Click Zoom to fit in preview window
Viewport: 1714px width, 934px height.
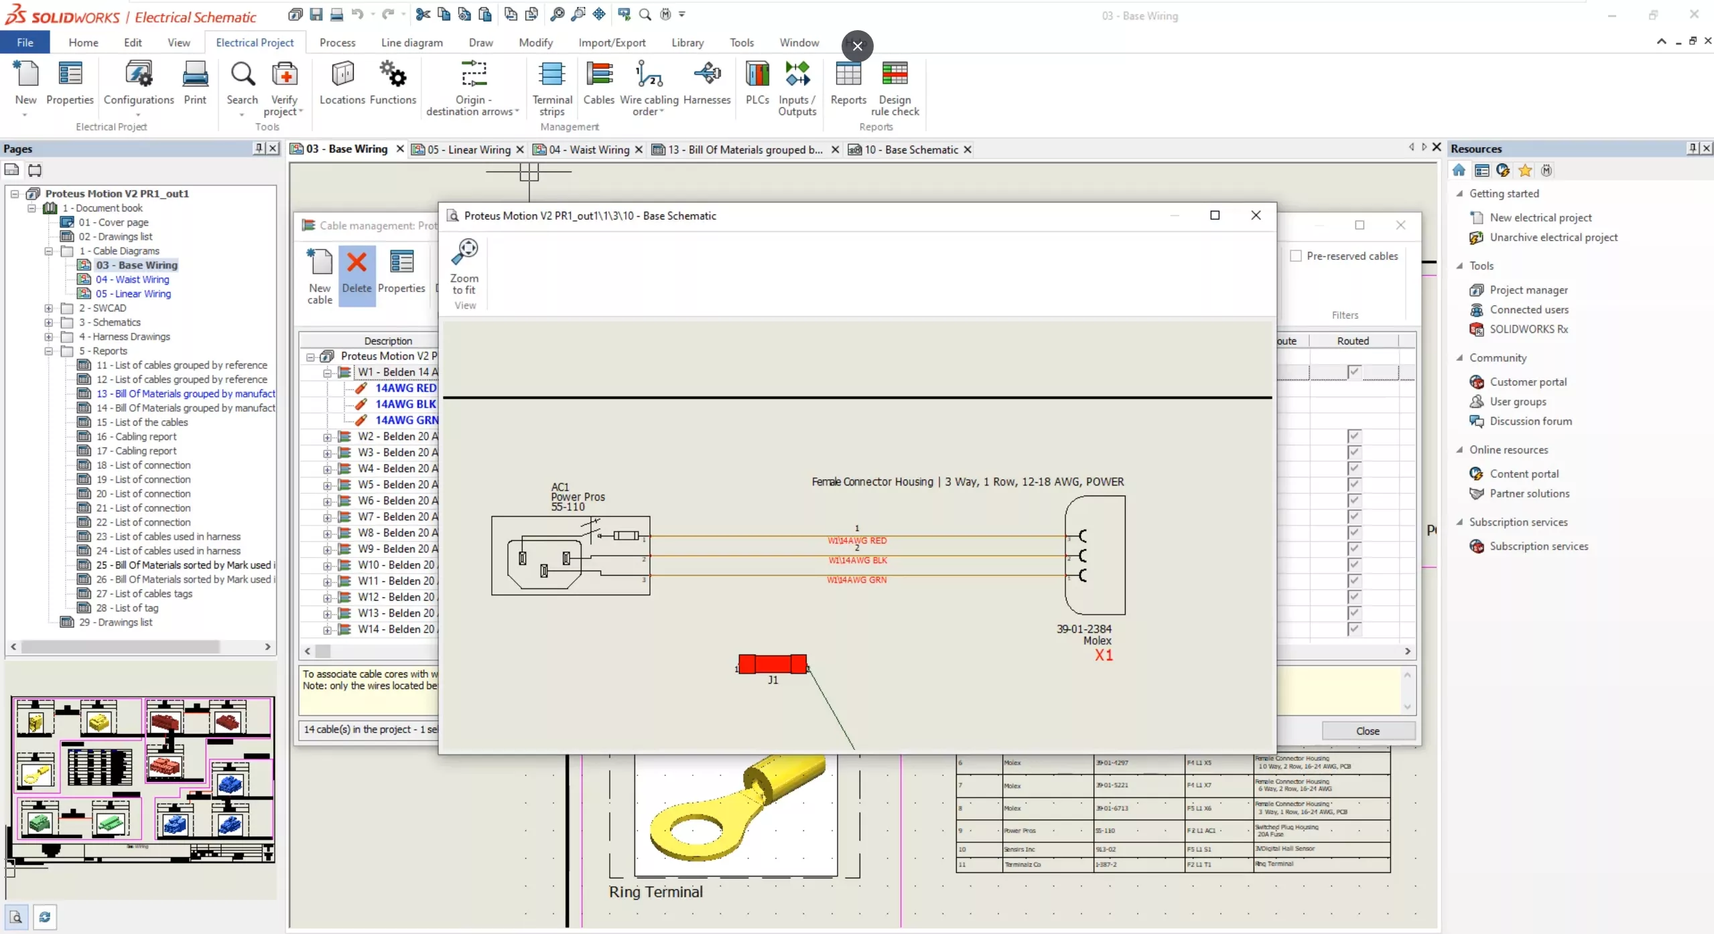464,266
